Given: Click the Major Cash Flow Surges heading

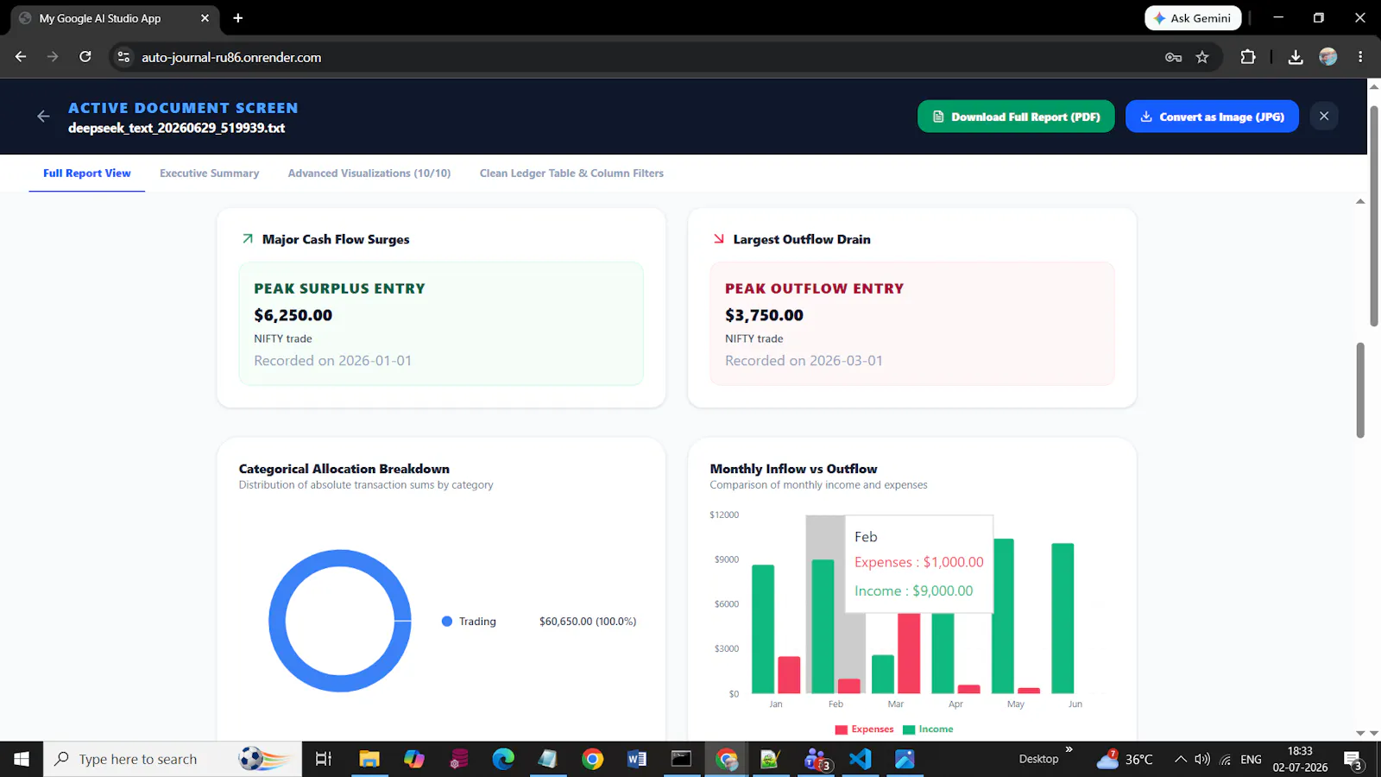Looking at the screenshot, I should tap(336, 239).
